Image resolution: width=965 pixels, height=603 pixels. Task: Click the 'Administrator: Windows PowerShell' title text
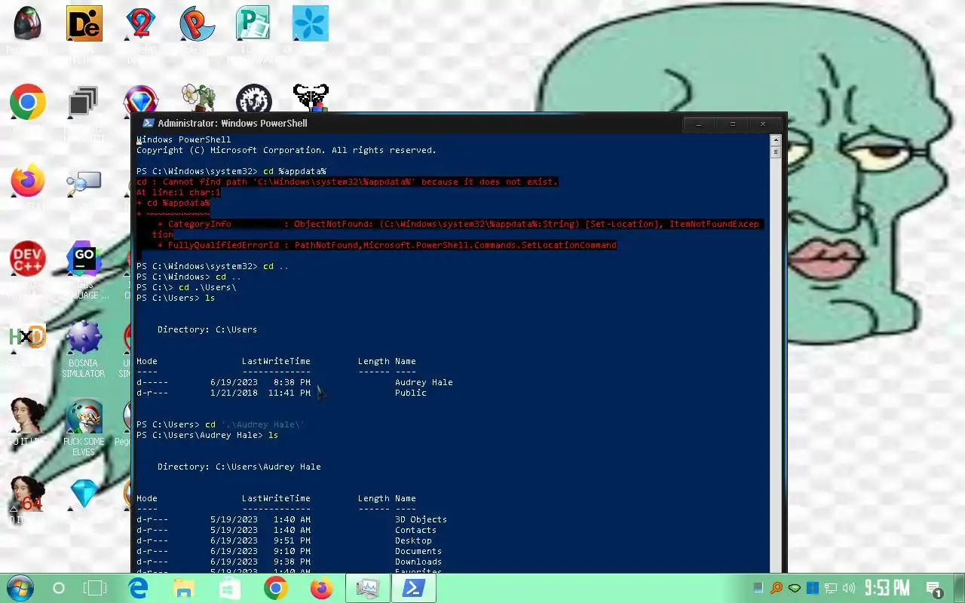coord(232,123)
